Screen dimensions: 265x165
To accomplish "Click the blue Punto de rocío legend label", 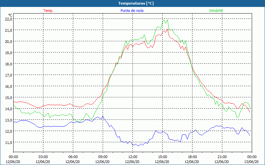I will tap(132, 11).
